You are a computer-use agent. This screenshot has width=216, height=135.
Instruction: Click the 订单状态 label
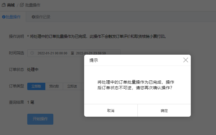click(16, 69)
